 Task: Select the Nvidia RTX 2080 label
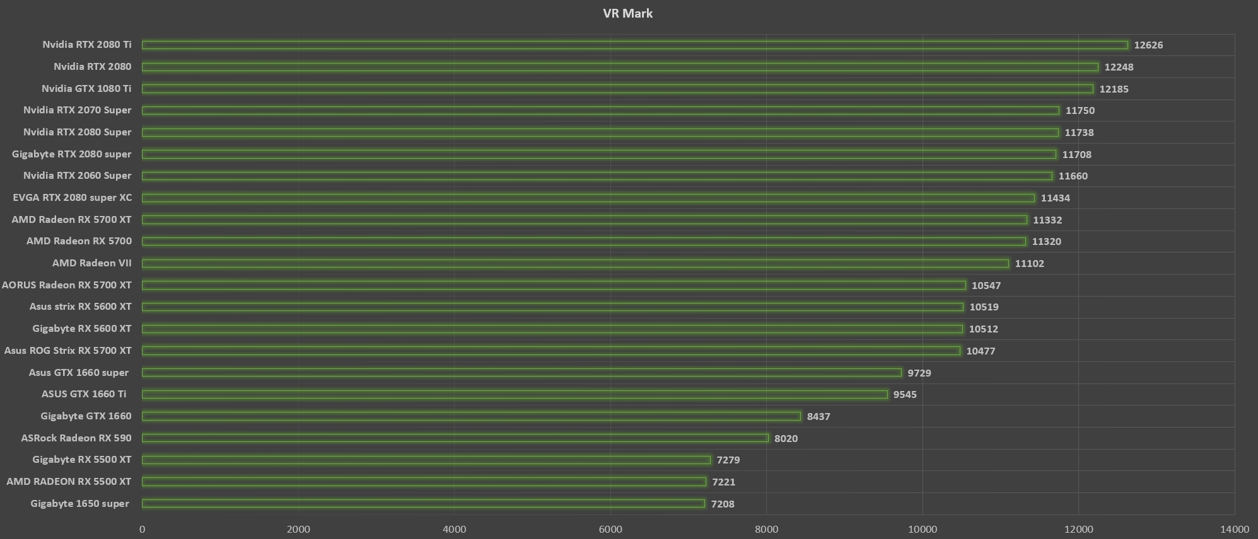(x=93, y=67)
